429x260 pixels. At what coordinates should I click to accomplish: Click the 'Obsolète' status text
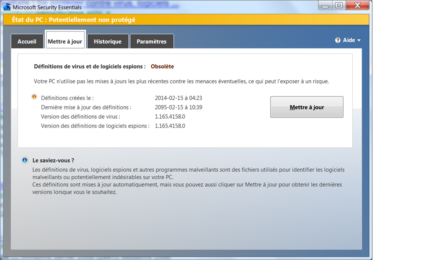[162, 66]
